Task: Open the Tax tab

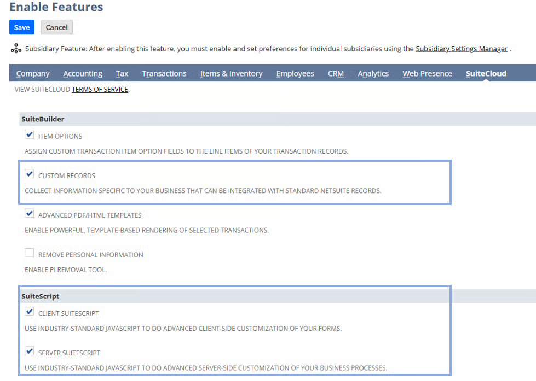Action: tap(122, 73)
